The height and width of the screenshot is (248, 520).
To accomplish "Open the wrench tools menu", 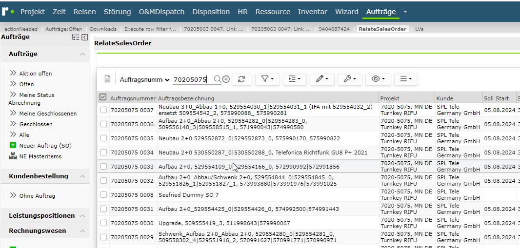I will [350, 79].
